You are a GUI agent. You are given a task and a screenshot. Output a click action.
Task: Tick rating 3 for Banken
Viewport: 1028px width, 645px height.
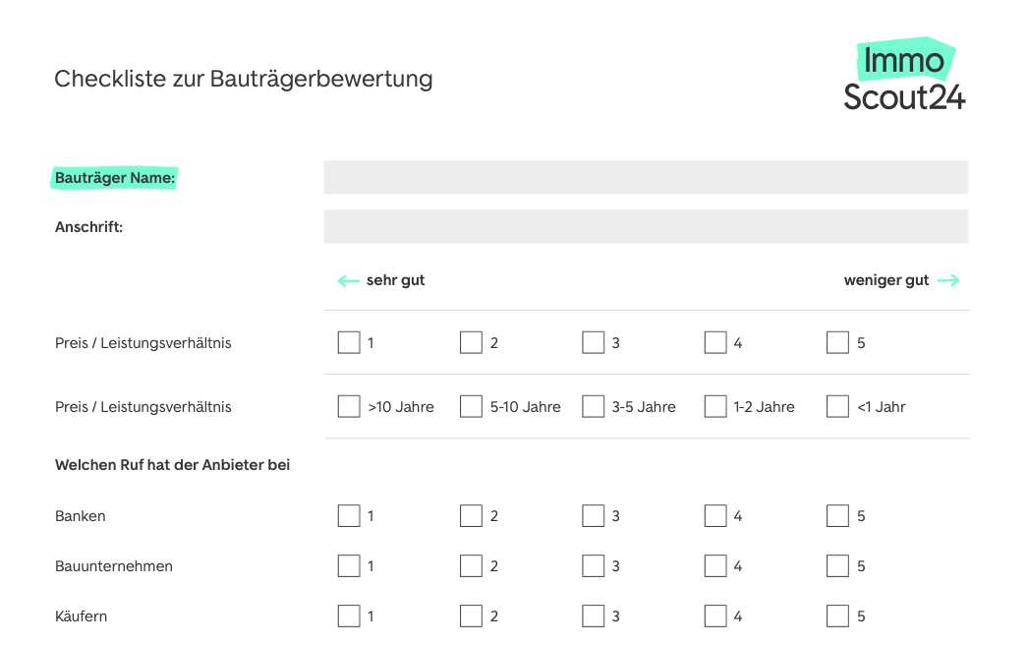(x=594, y=516)
